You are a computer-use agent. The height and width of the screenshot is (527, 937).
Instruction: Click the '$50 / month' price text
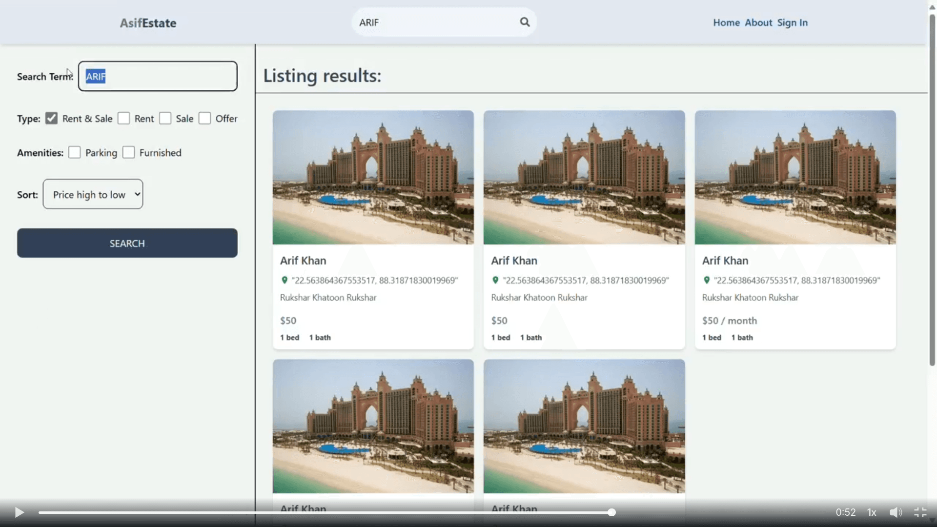click(730, 321)
